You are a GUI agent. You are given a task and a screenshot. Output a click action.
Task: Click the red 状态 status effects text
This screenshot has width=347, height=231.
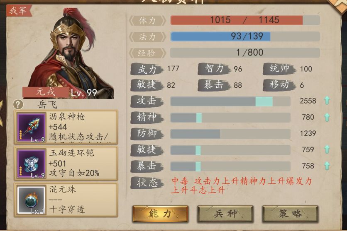point(242,186)
